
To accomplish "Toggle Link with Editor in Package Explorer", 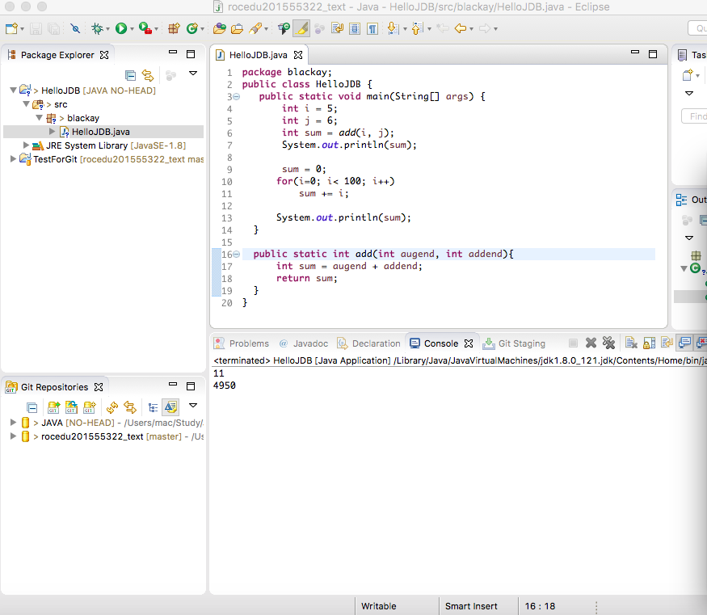I will point(148,75).
